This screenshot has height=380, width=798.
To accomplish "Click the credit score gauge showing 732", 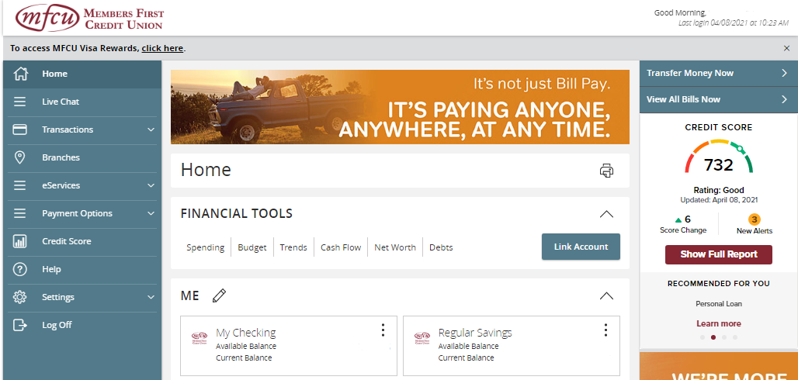I will (x=719, y=157).
